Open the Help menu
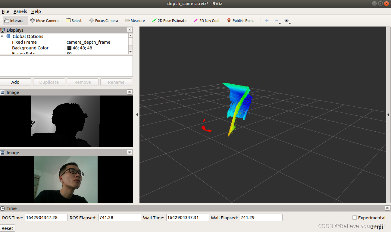Screen dimensions: 391x232 [x=36, y=11]
